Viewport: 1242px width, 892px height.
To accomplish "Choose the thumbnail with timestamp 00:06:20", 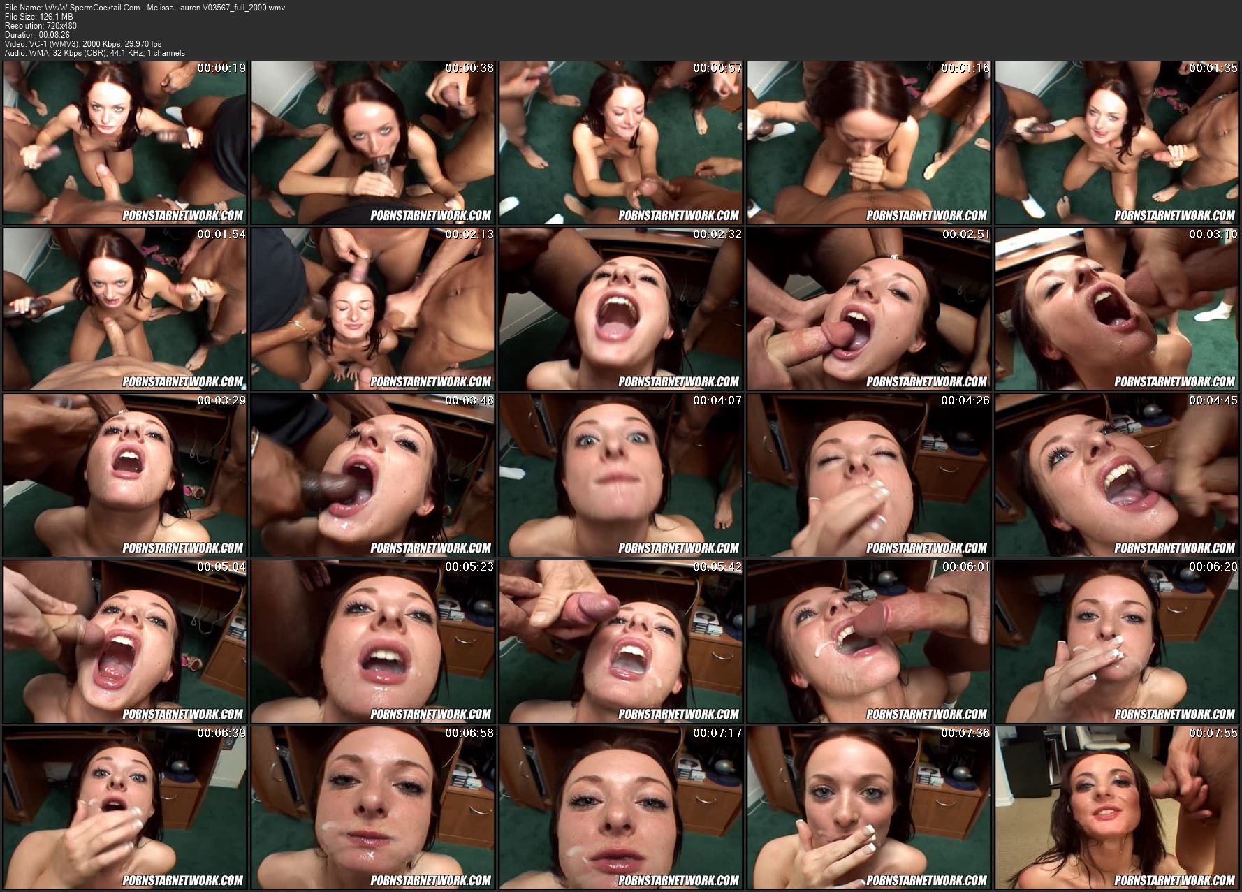I will (1117, 641).
